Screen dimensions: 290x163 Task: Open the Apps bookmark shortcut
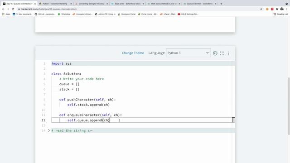6,14
